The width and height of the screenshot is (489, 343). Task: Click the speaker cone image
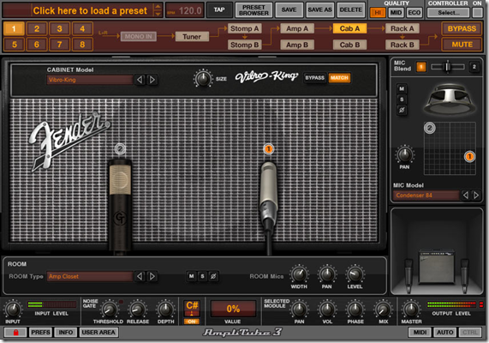(x=450, y=100)
